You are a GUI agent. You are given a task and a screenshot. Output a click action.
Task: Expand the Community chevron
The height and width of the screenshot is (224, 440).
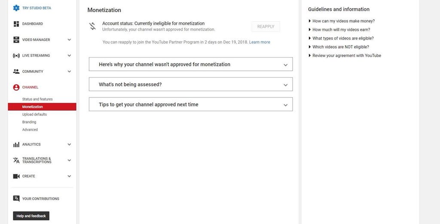point(69,72)
